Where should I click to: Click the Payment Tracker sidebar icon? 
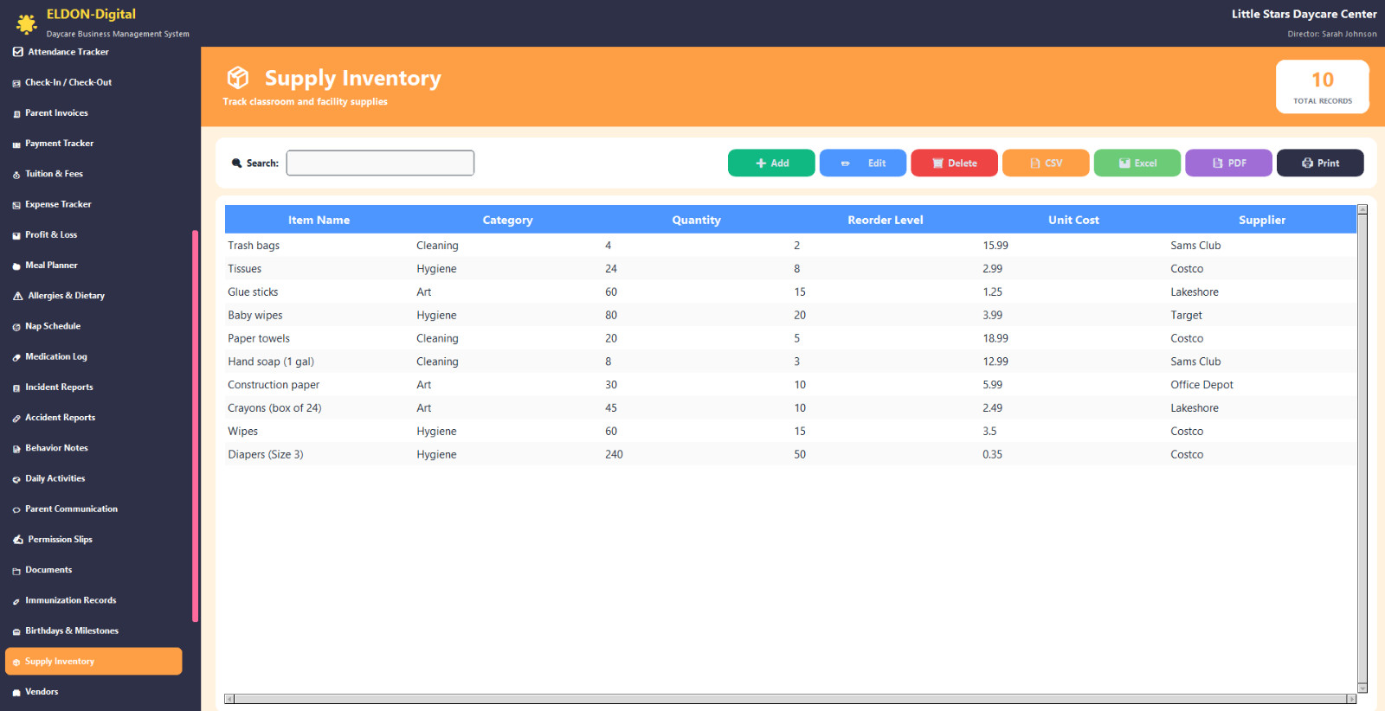pyautogui.click(x=16, y=144)
